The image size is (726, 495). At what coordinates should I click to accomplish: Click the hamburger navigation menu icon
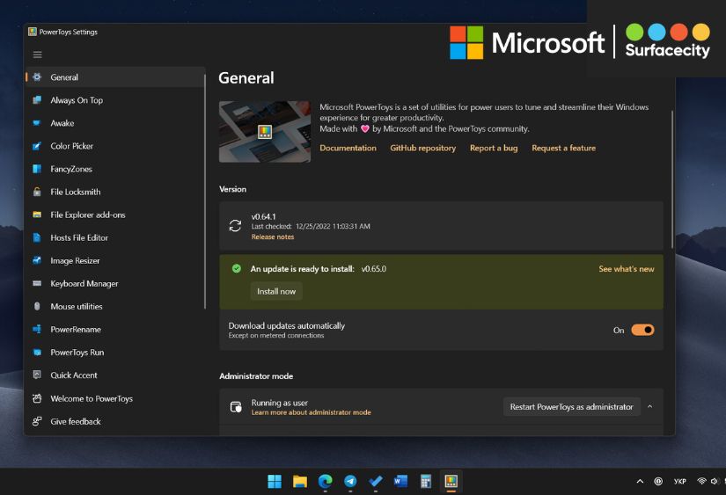[x=37, y=55]
